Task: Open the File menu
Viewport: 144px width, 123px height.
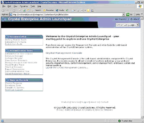Action: (4, 6)
